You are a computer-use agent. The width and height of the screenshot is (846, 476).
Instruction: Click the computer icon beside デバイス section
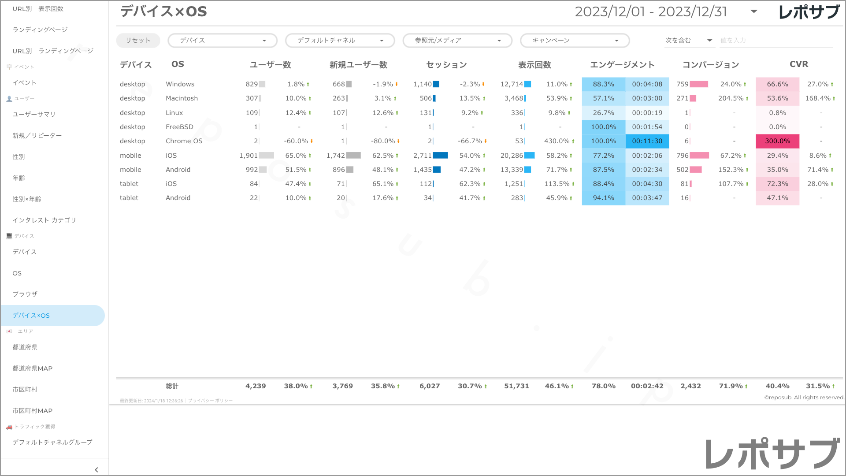(9, 236)
